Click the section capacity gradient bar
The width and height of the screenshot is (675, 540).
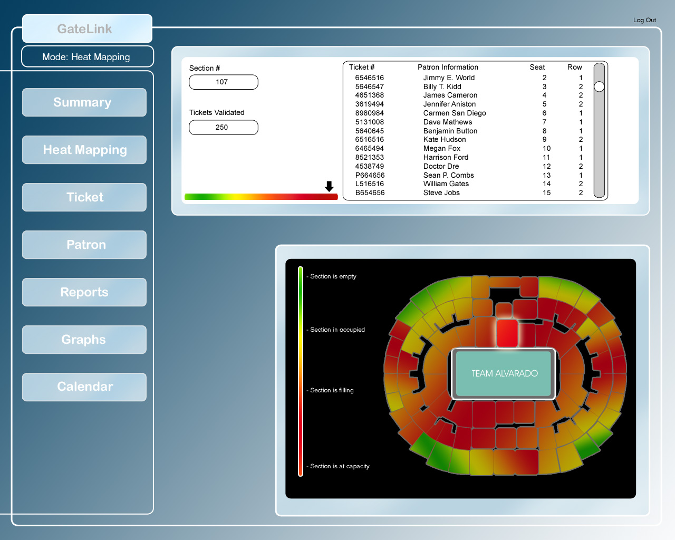261,197
